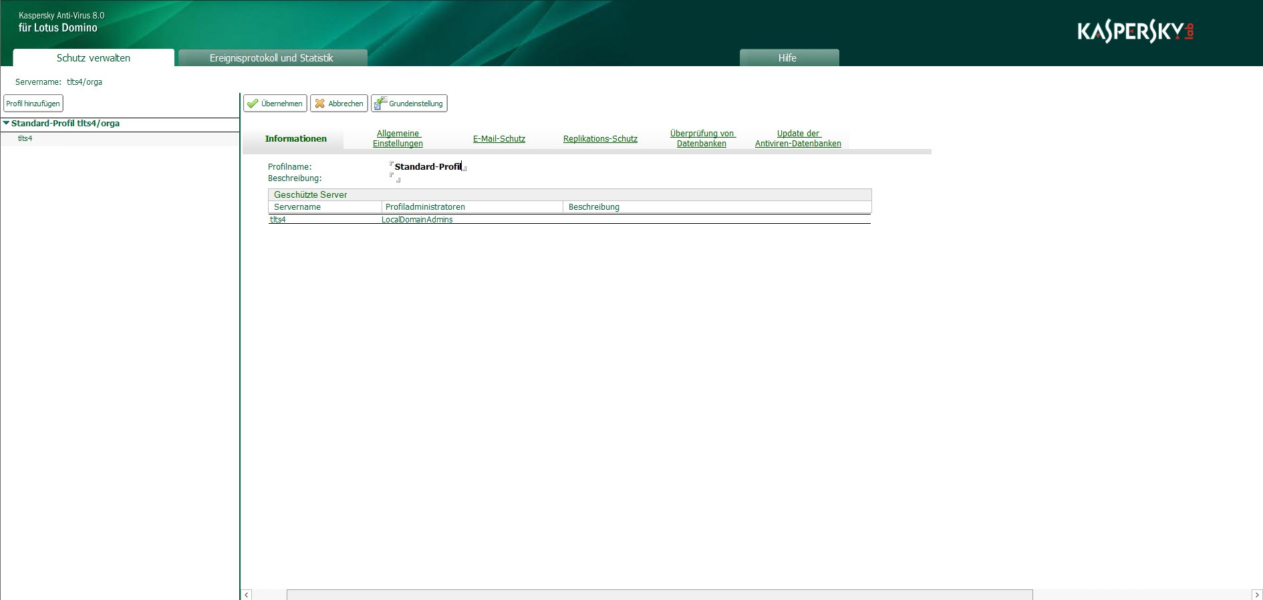Select the Schutz verwalten tab
Image resolution: width=1263 pixels, height=600 pixels.
(x=94, y=58)
